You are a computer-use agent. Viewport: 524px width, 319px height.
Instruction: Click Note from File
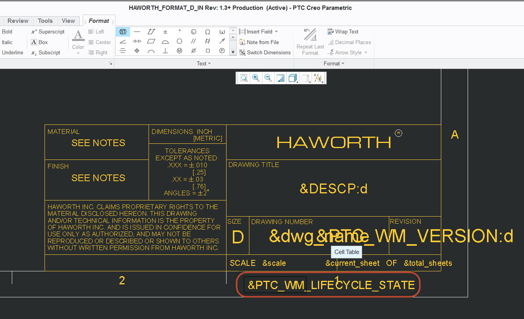point(259,42)
